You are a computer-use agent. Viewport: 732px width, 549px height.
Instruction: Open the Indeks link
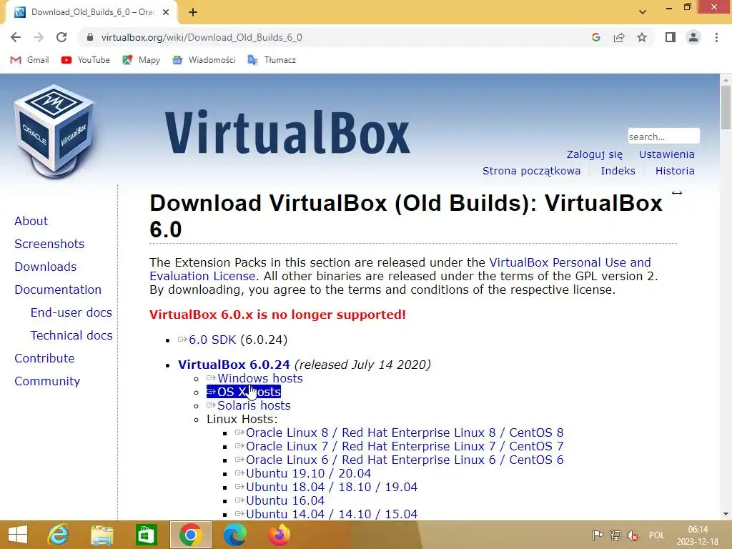618,171
